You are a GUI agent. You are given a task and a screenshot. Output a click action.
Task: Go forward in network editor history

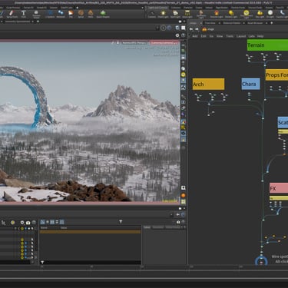pos(197,29)
